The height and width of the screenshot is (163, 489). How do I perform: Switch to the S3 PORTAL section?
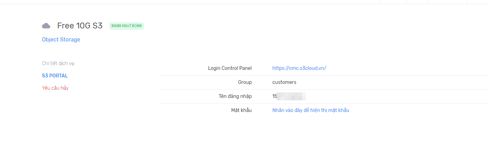(55, 76)
